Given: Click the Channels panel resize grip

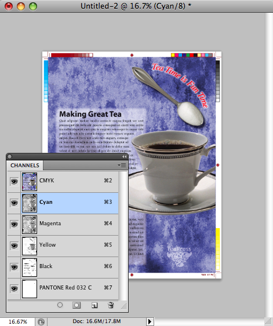Looking at the screenshot, I should 124,306.
